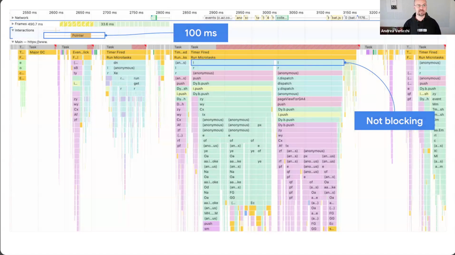Click the 3000 ms ruler mark
This screenshot has width=455, height=255.
[270, 12]
